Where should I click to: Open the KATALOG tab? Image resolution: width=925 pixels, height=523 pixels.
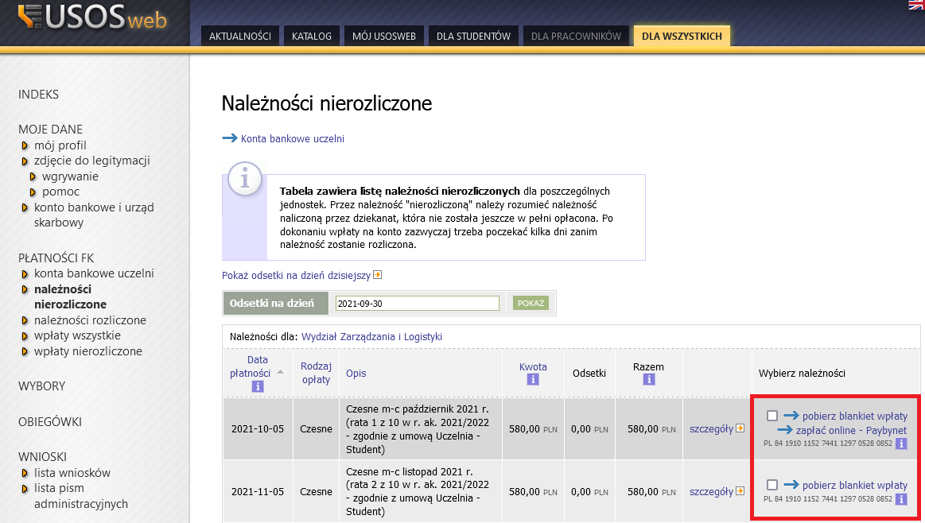click(x=312, y=36)
